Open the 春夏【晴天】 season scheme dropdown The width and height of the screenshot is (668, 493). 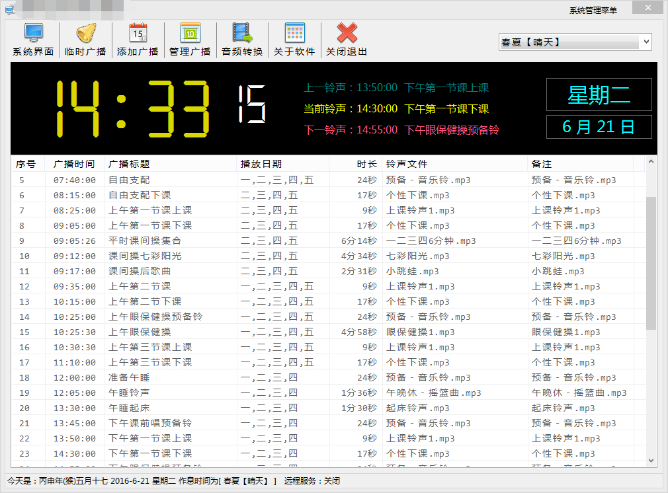coord(574,41)
